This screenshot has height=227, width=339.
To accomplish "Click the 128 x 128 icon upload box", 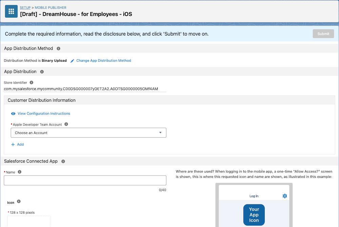I will [x=29, y=221].
